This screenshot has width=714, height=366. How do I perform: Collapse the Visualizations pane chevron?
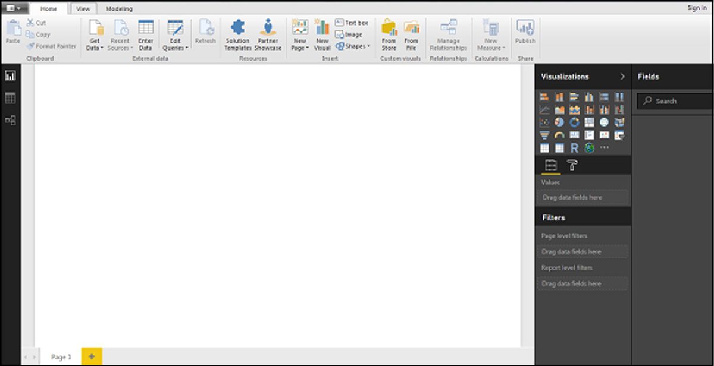coord(622,76)
